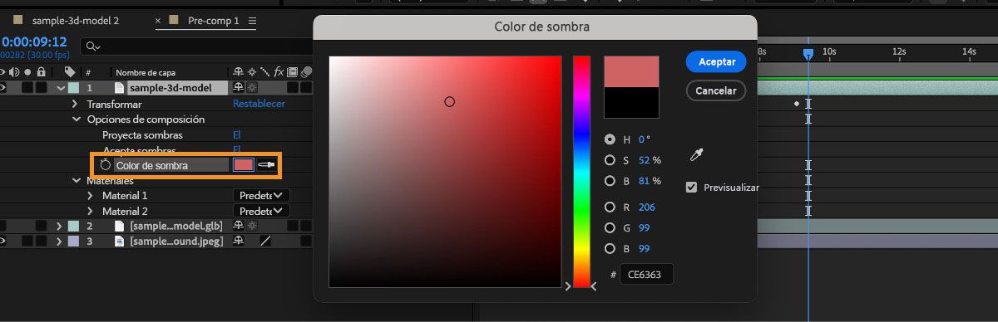
Task: Click the R value 206
Action: pos(646,207)
